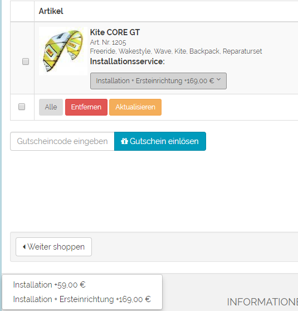Choose 'Installation + Ersteinrichtung +169,00 €' in list
Screen dimensions: 298x311
point(82,299)
